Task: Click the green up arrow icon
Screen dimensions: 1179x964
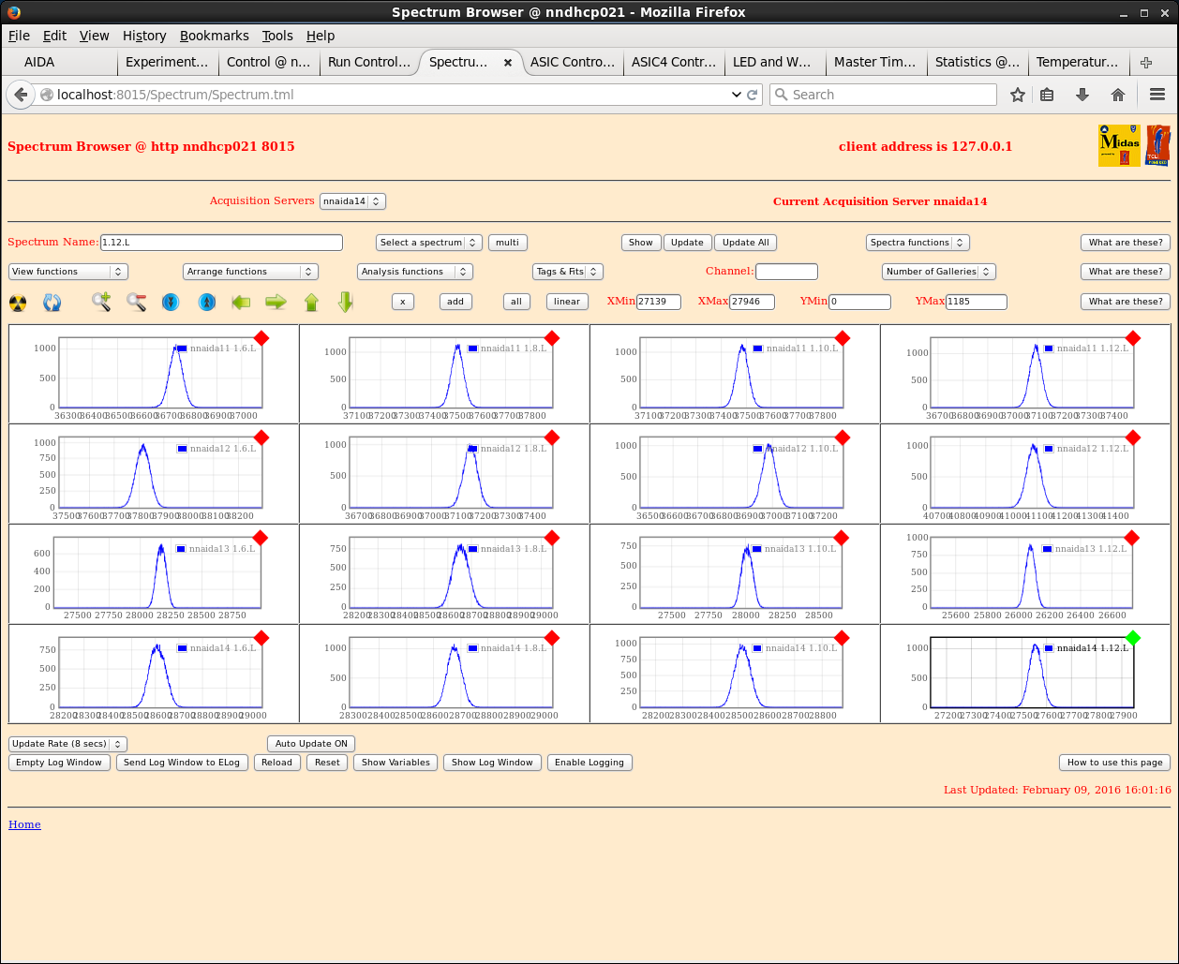Action: (x=311, y=302)
